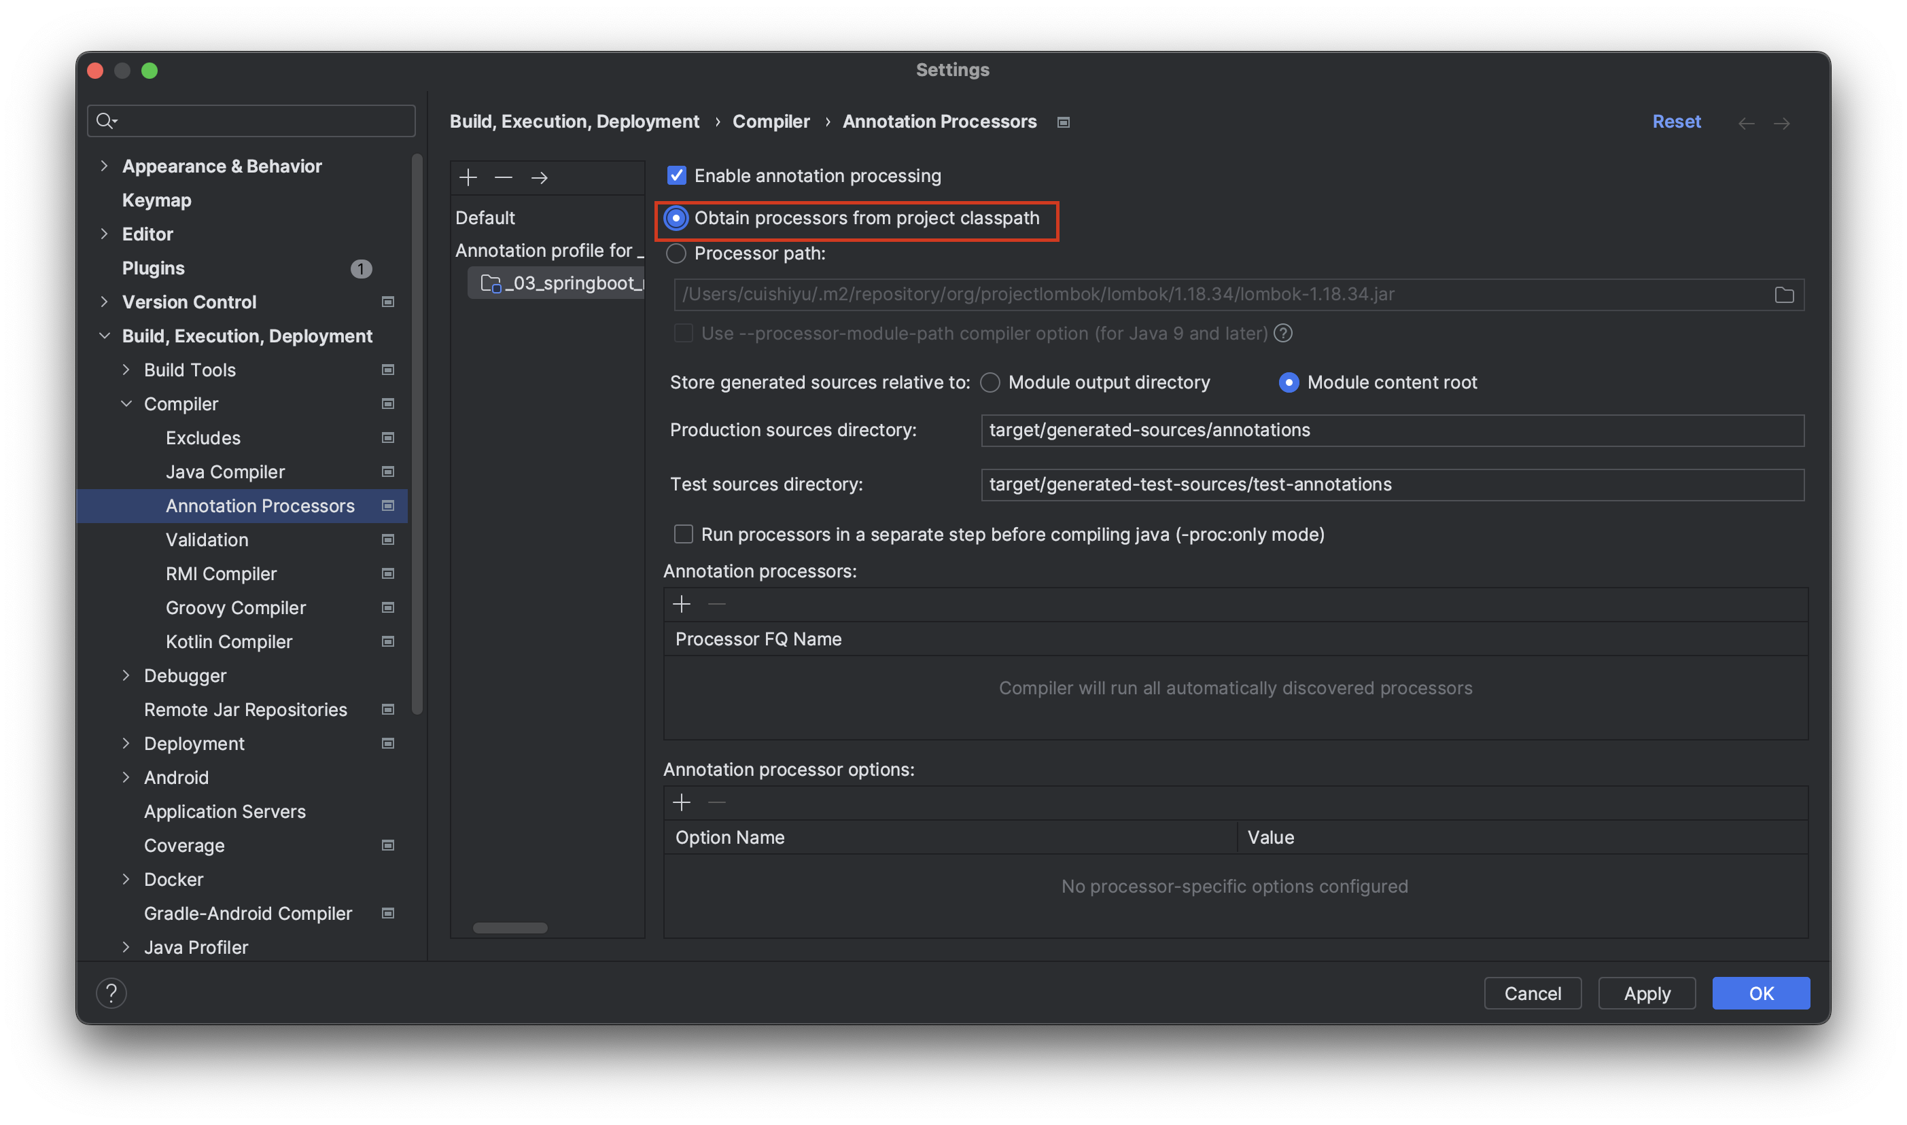The image size is (1907, 1125).
Task: Browse processor path with folder icon
Action: point(1783,295)
